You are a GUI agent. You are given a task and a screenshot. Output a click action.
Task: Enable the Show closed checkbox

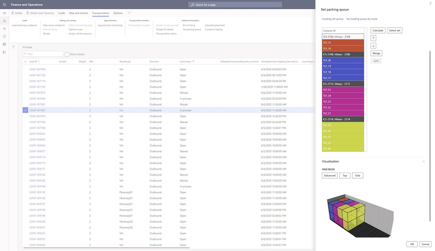[x=67, y=54]
